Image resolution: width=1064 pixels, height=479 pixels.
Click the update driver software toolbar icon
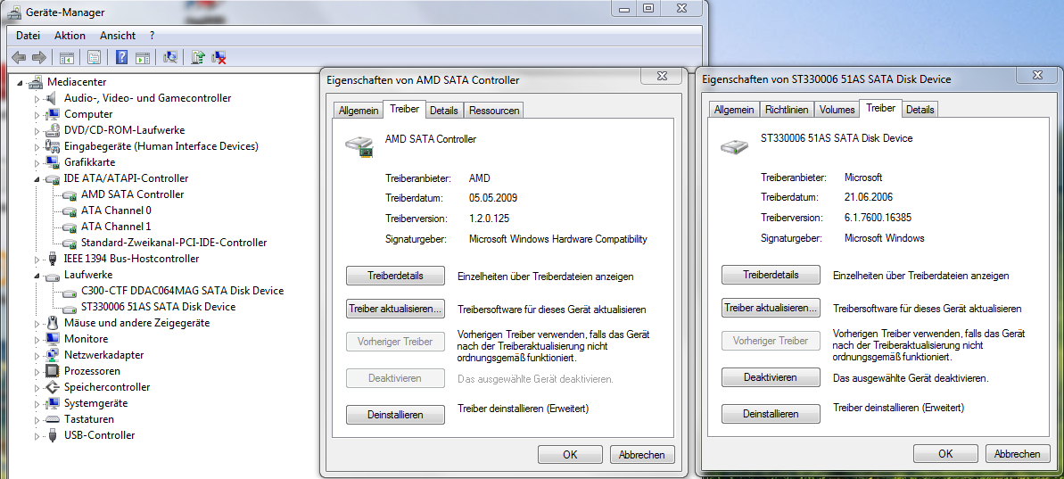click(x=197, y=58)
